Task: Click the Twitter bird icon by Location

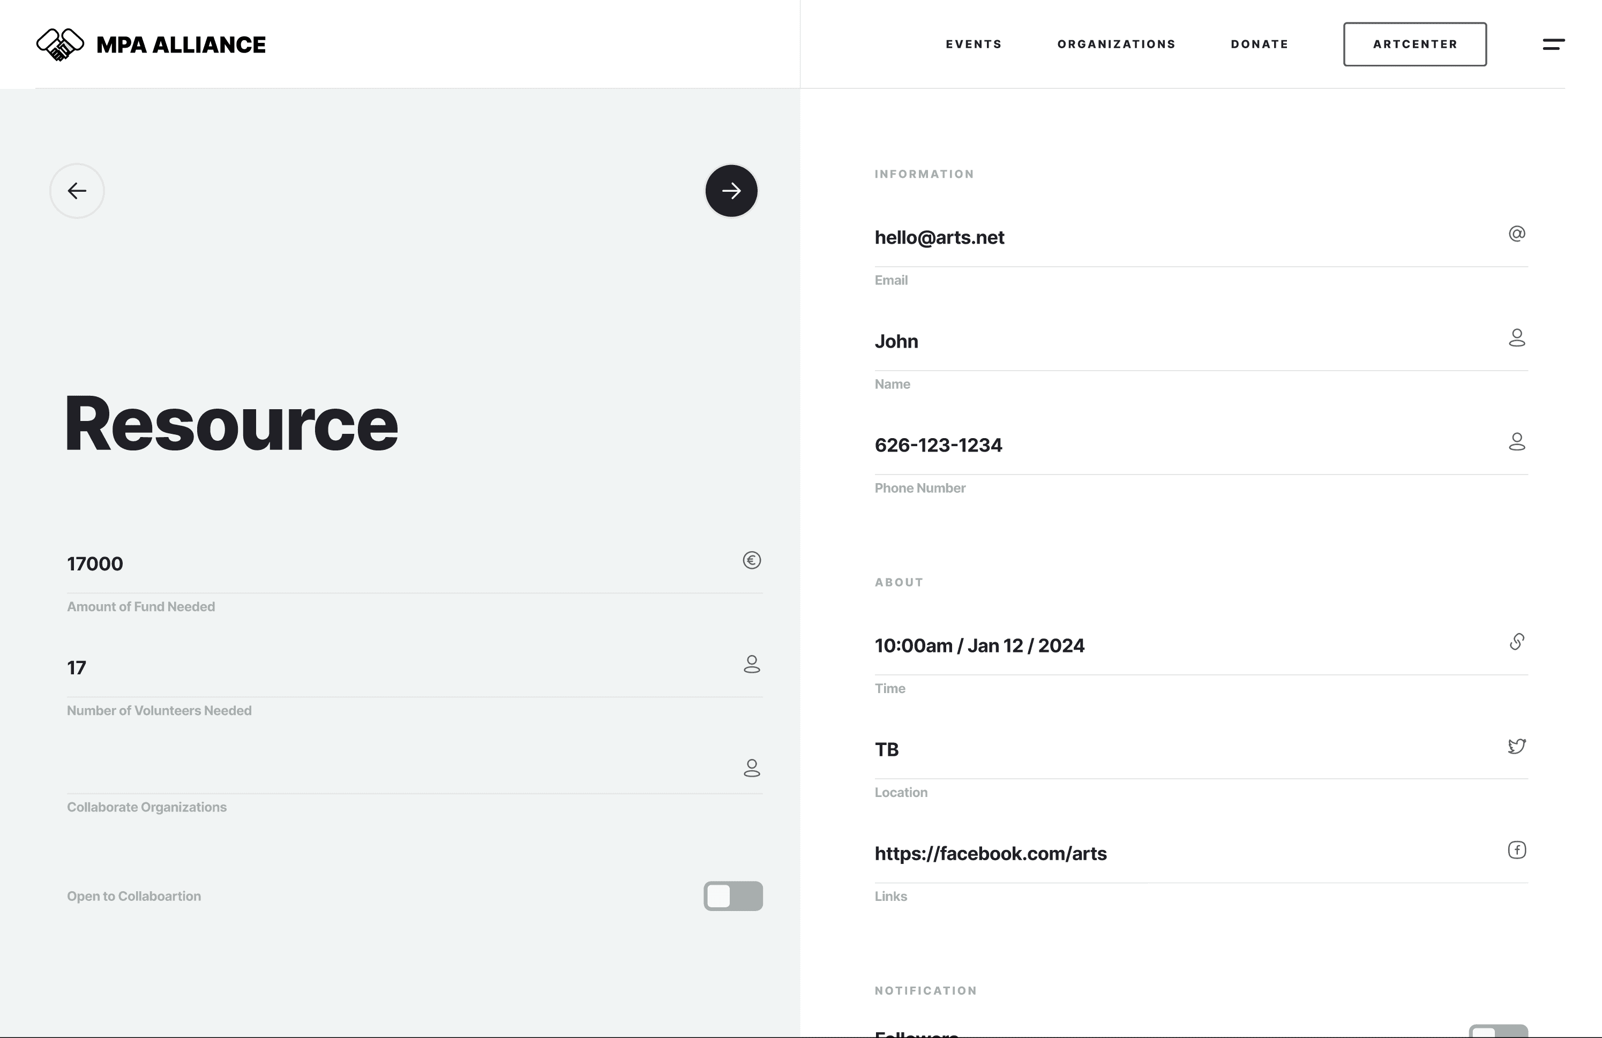Action: 1516,746
